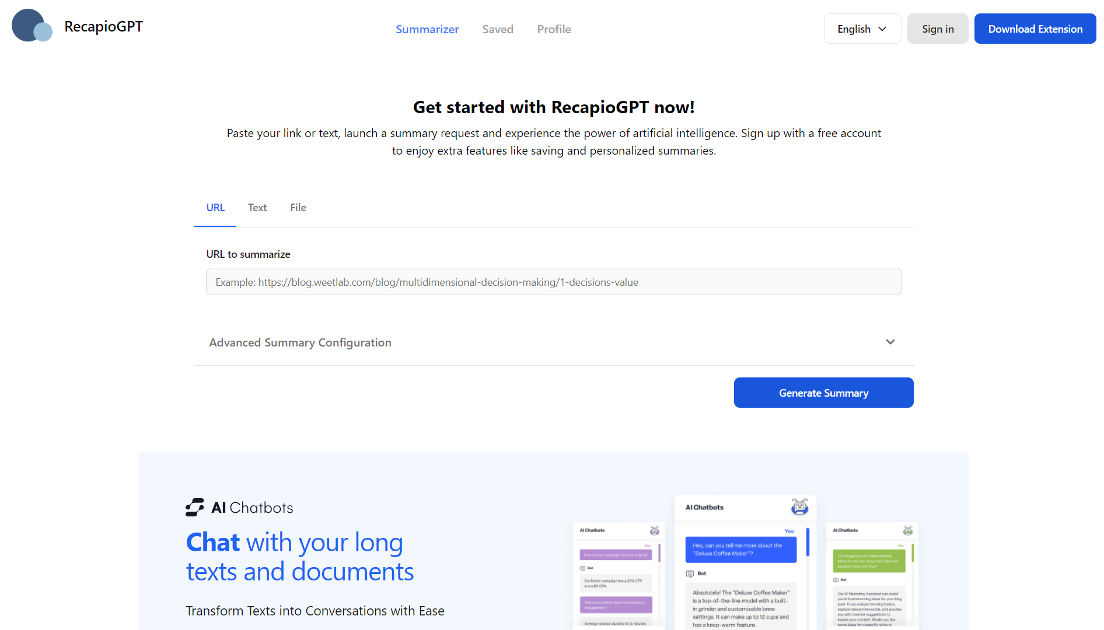1104x630 pixels.
Task: Click the RecapioGPT brand name
Action: click(104, 26)
